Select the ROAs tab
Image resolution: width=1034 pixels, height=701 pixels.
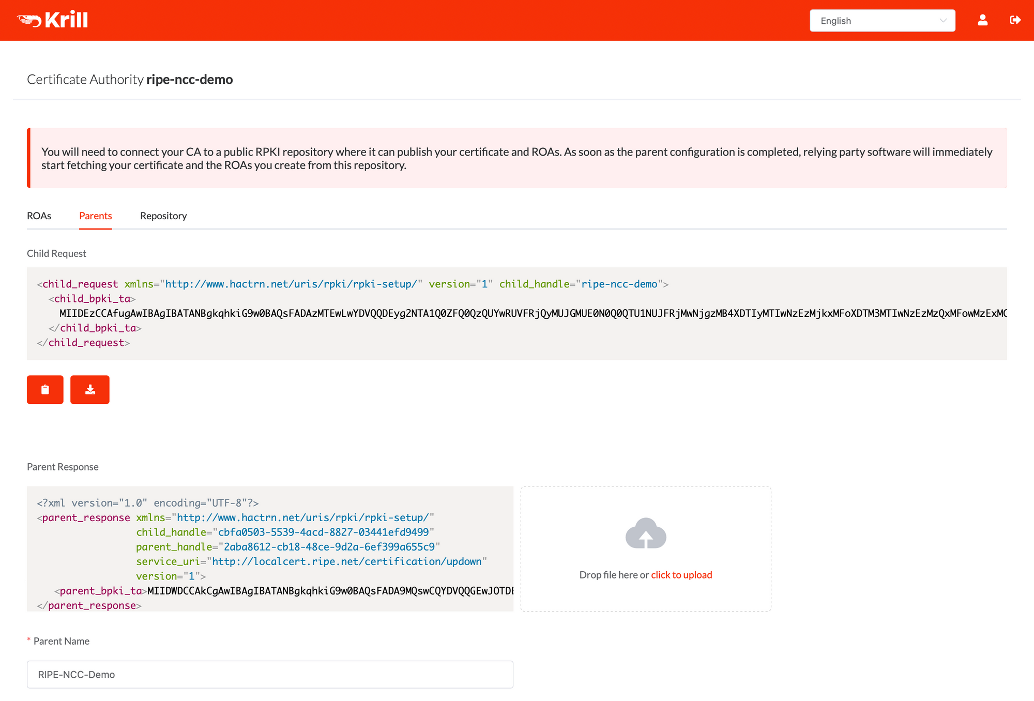click(38, 215)
